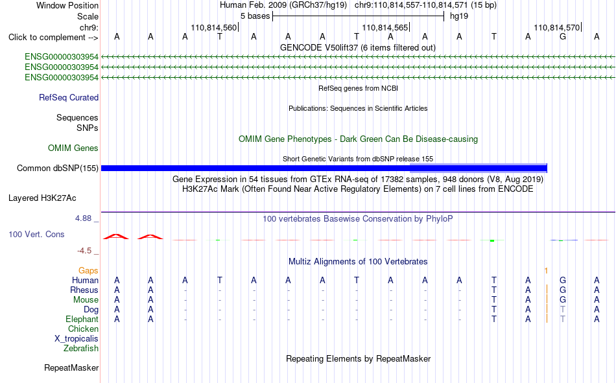
Task: Select the Human species label
Action: (85, 280)
